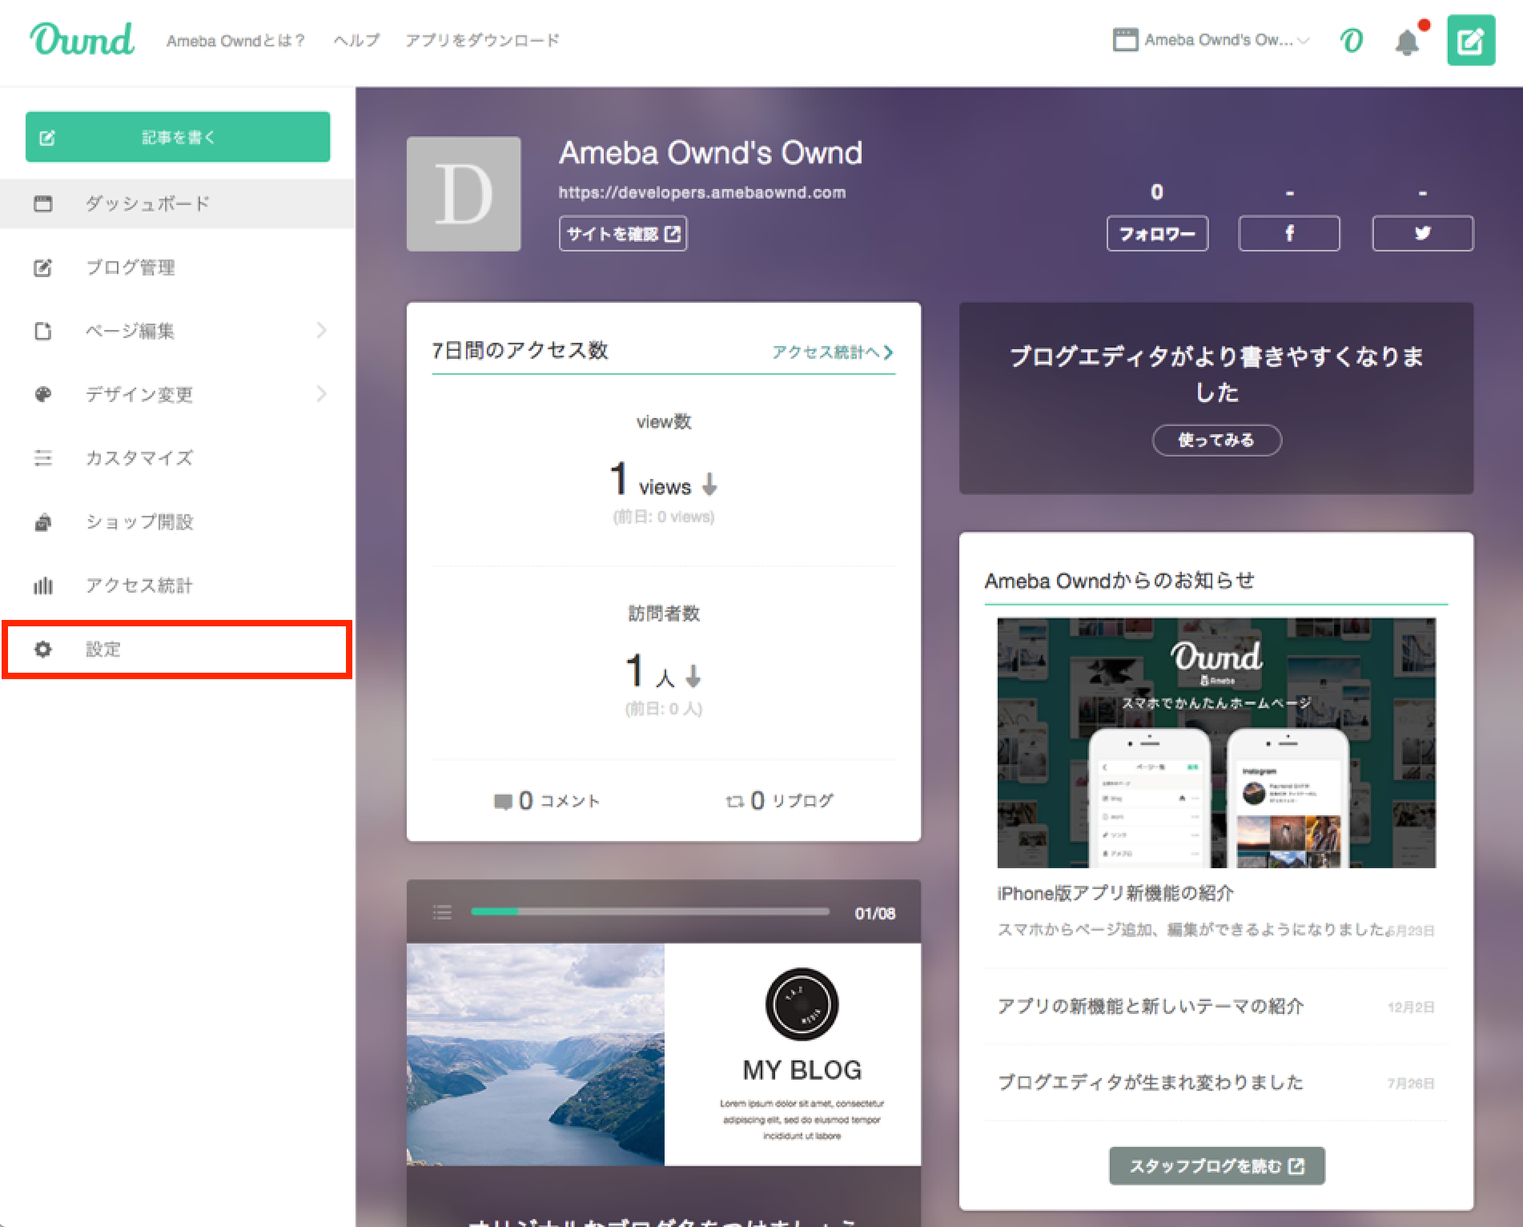The height and width of the screenshot is (1227, 1523).
Task: Click list icon on tutorial card
Action: [x=442, y=912]
